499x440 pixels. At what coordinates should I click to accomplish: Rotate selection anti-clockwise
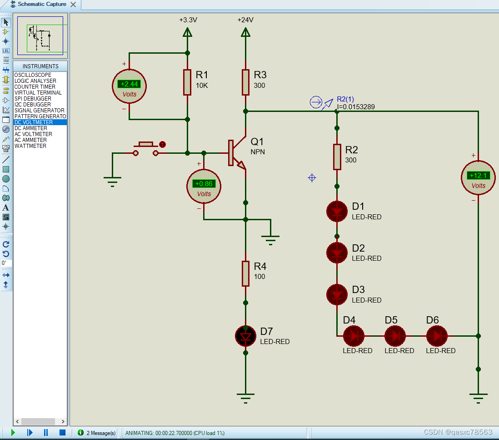tap(6, 254)
